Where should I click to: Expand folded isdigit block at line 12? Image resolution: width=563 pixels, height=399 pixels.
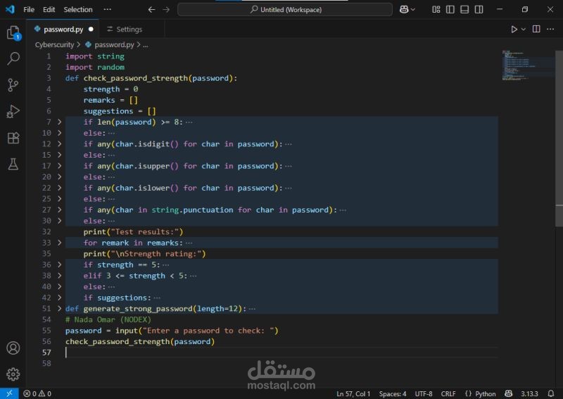coord(60,144)
